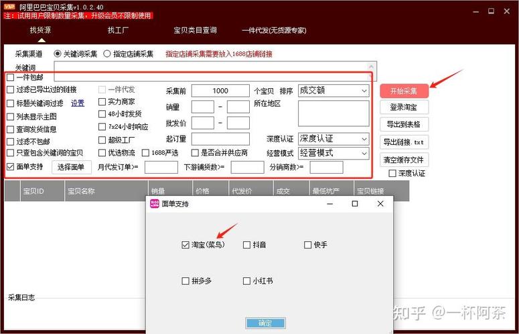Click the 宝贝链接 column header

click(x=382, y=191)
